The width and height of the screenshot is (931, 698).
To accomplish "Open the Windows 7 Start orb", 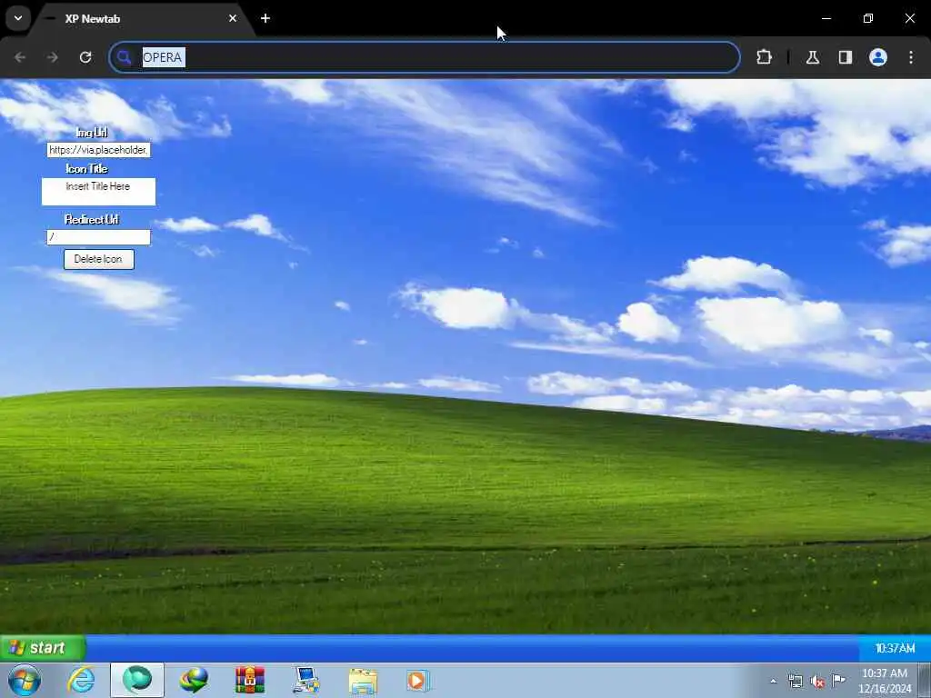I will pos(25,680).
